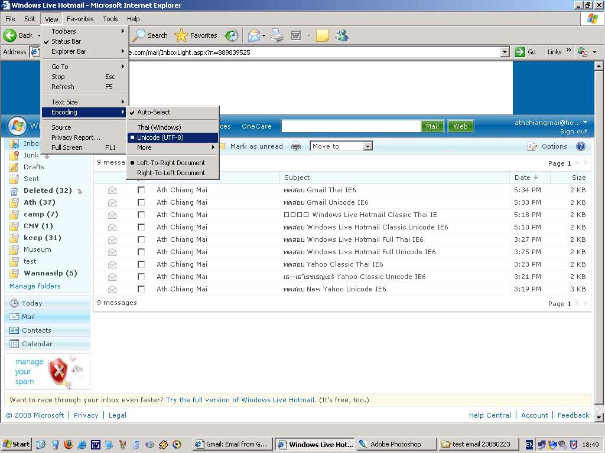The height and width of the screenshot is (453, 605).
Task: Click the IE toolbar Print icon
Action: (x=277, y=35)
